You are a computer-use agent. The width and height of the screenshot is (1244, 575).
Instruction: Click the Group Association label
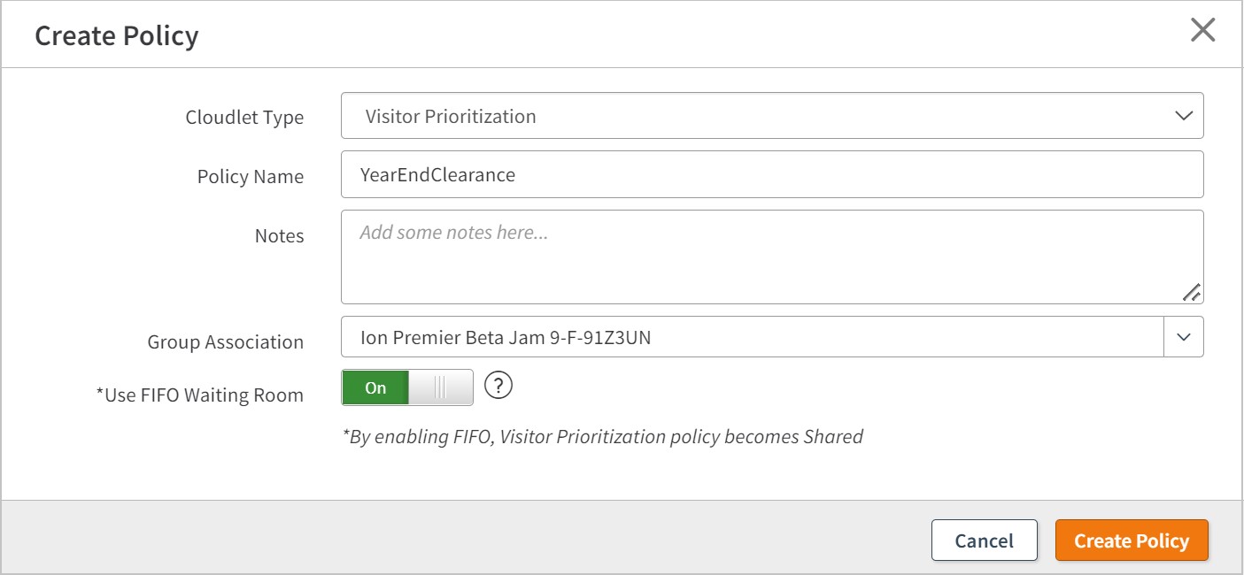tap(226, 342)
